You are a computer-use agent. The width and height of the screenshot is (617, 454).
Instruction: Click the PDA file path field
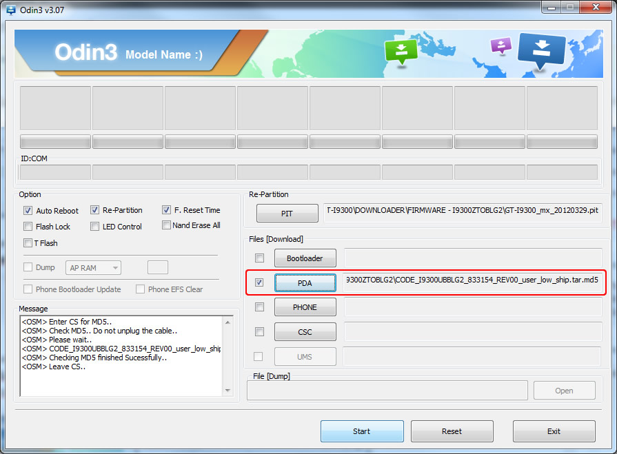point(474,282)
